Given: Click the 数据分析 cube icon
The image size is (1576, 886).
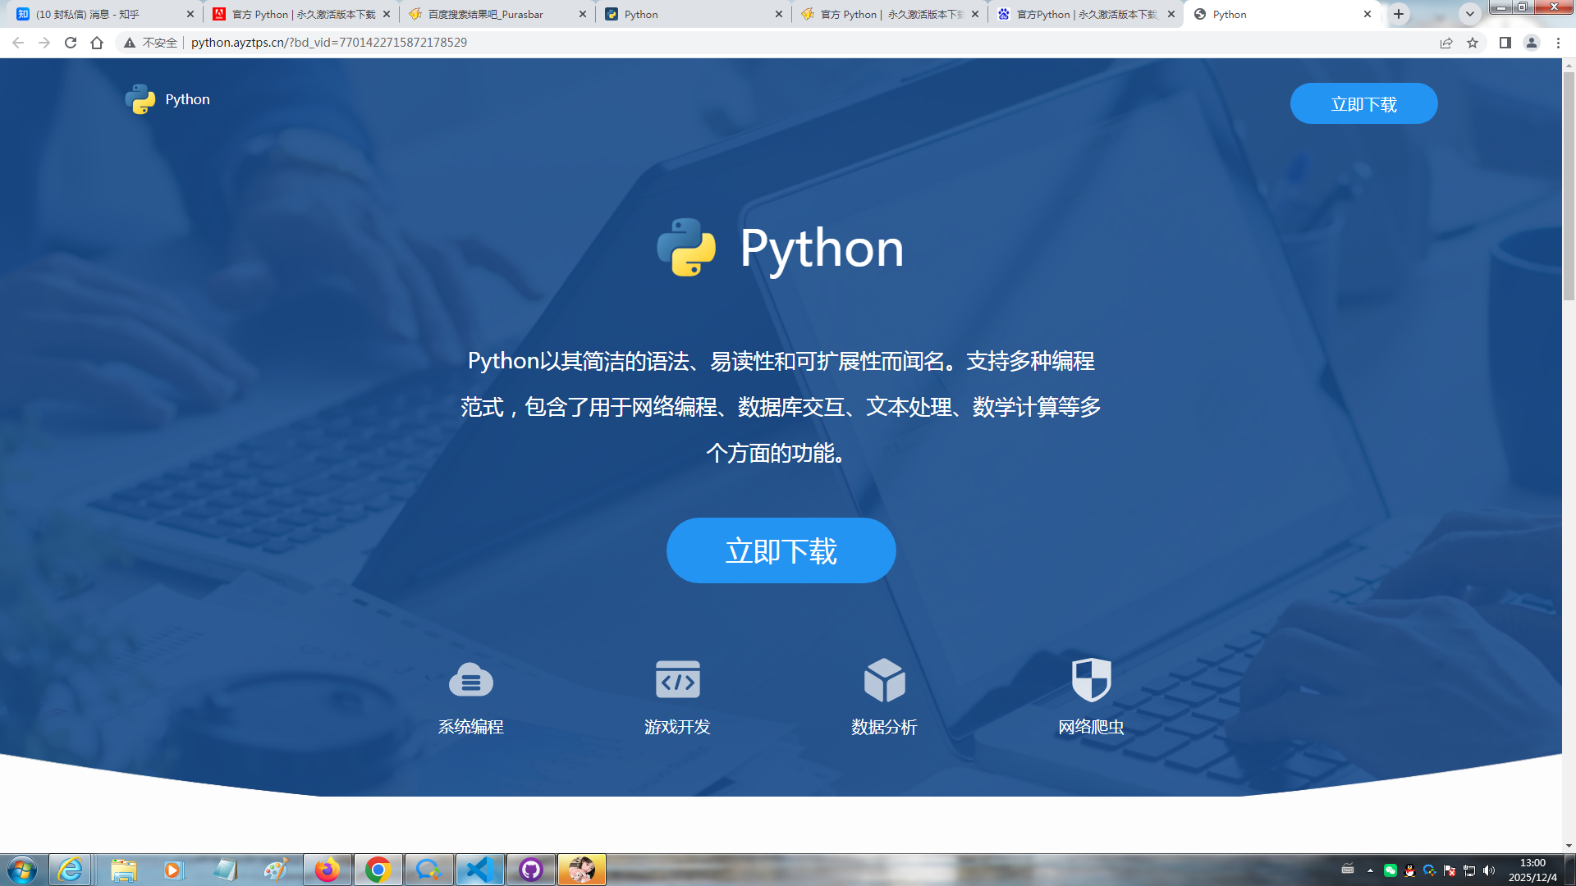Looking at the screenshot, I should pos(884,680).
